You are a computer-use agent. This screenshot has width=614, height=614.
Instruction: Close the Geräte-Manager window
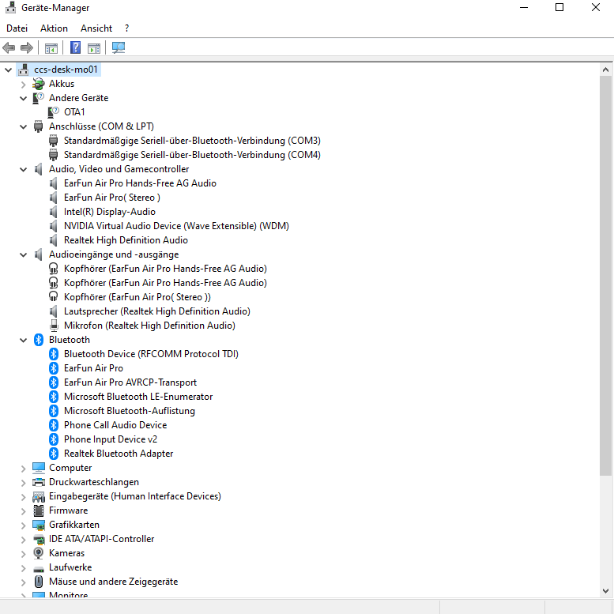point(596,7)
